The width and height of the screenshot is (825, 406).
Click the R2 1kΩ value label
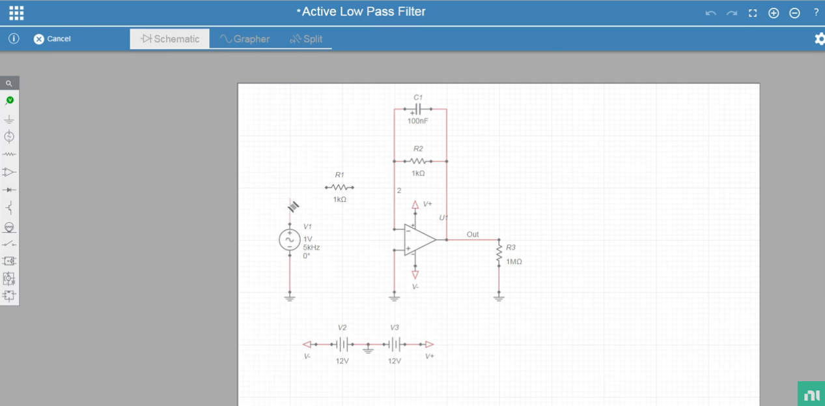(x=418, y=173)
